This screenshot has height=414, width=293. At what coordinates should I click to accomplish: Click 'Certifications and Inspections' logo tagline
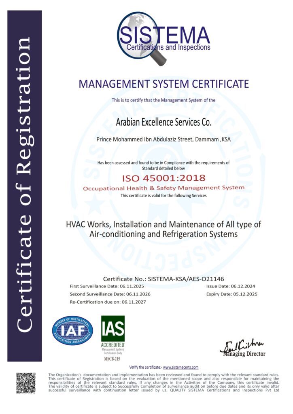coord(169,48)
